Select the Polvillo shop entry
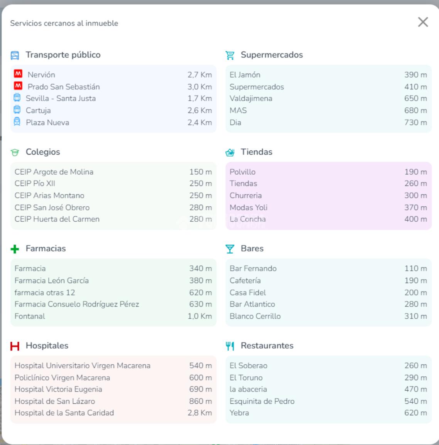Screen dimensions: 439x445 point(242,172)
